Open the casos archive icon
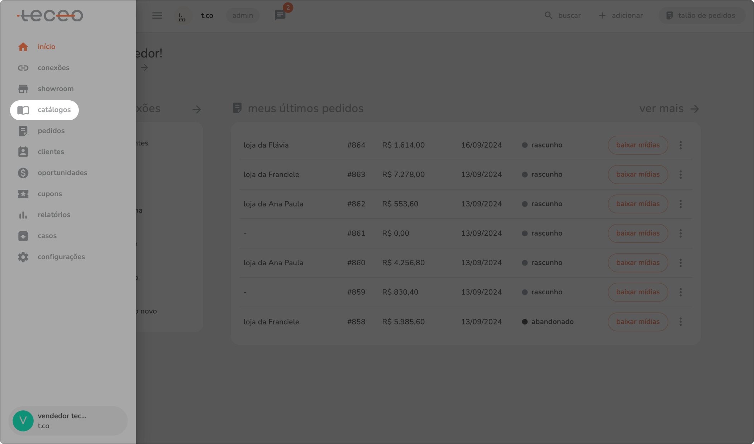 click(23, 236)
